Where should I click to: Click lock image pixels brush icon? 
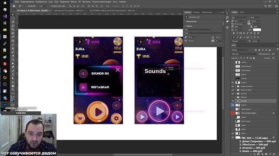(x=244, y=58)
